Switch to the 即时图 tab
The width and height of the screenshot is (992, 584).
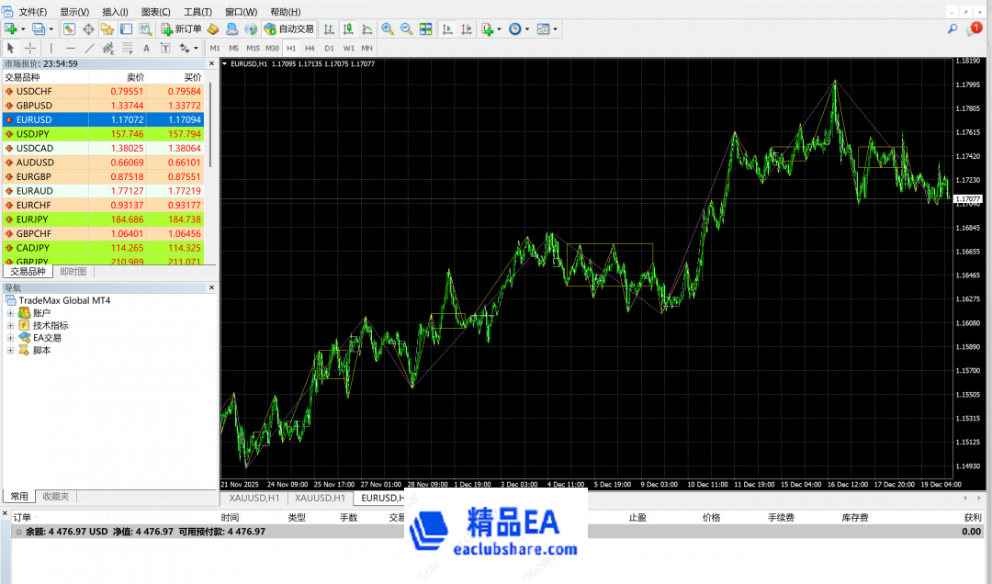pyautogui.click(x=73, y=272)
